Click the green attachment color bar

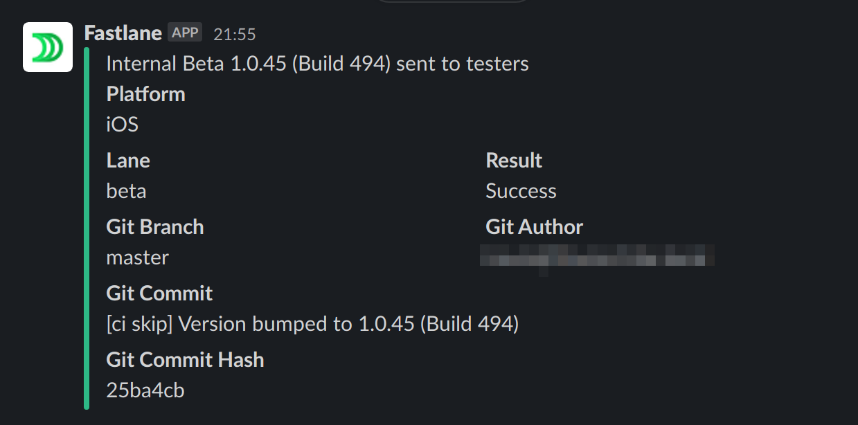(x=87, y=228)
